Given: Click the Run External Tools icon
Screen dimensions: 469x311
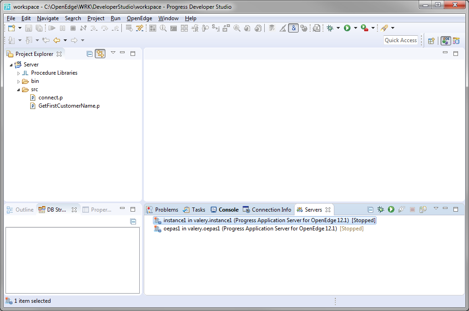Looking at the screenshot, I should (x=364, y=28).
